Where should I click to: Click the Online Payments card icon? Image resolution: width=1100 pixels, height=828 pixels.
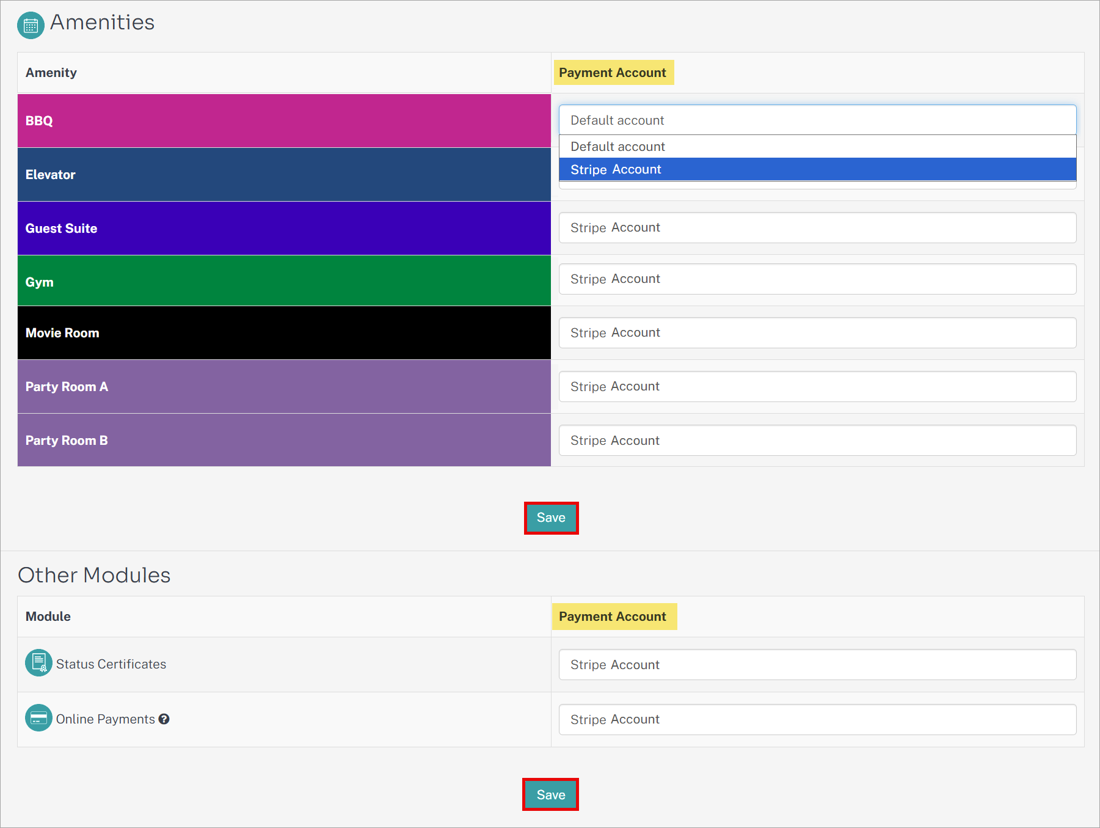point(38,718)
